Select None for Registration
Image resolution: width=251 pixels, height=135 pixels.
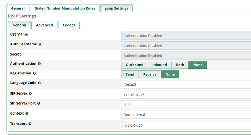tap(170, 74)
